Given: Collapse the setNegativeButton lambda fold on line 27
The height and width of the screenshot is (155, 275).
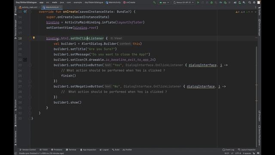Looking at the screenshot, I should tap(30, 87).
